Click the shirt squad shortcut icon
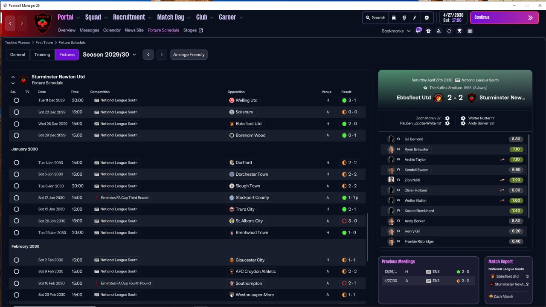The height and width of the screenshot is (307, 546). click(429, 31)
